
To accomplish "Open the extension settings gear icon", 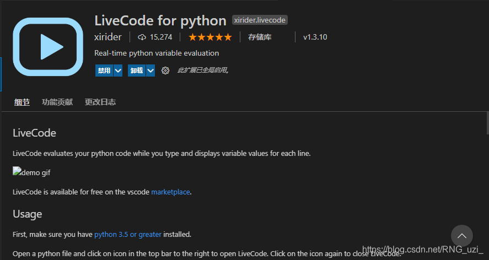I will pyautogui.click(x=165, y=71).
